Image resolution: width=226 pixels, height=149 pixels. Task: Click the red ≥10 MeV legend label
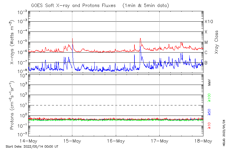pyautogui.click(x=210, y=126)
